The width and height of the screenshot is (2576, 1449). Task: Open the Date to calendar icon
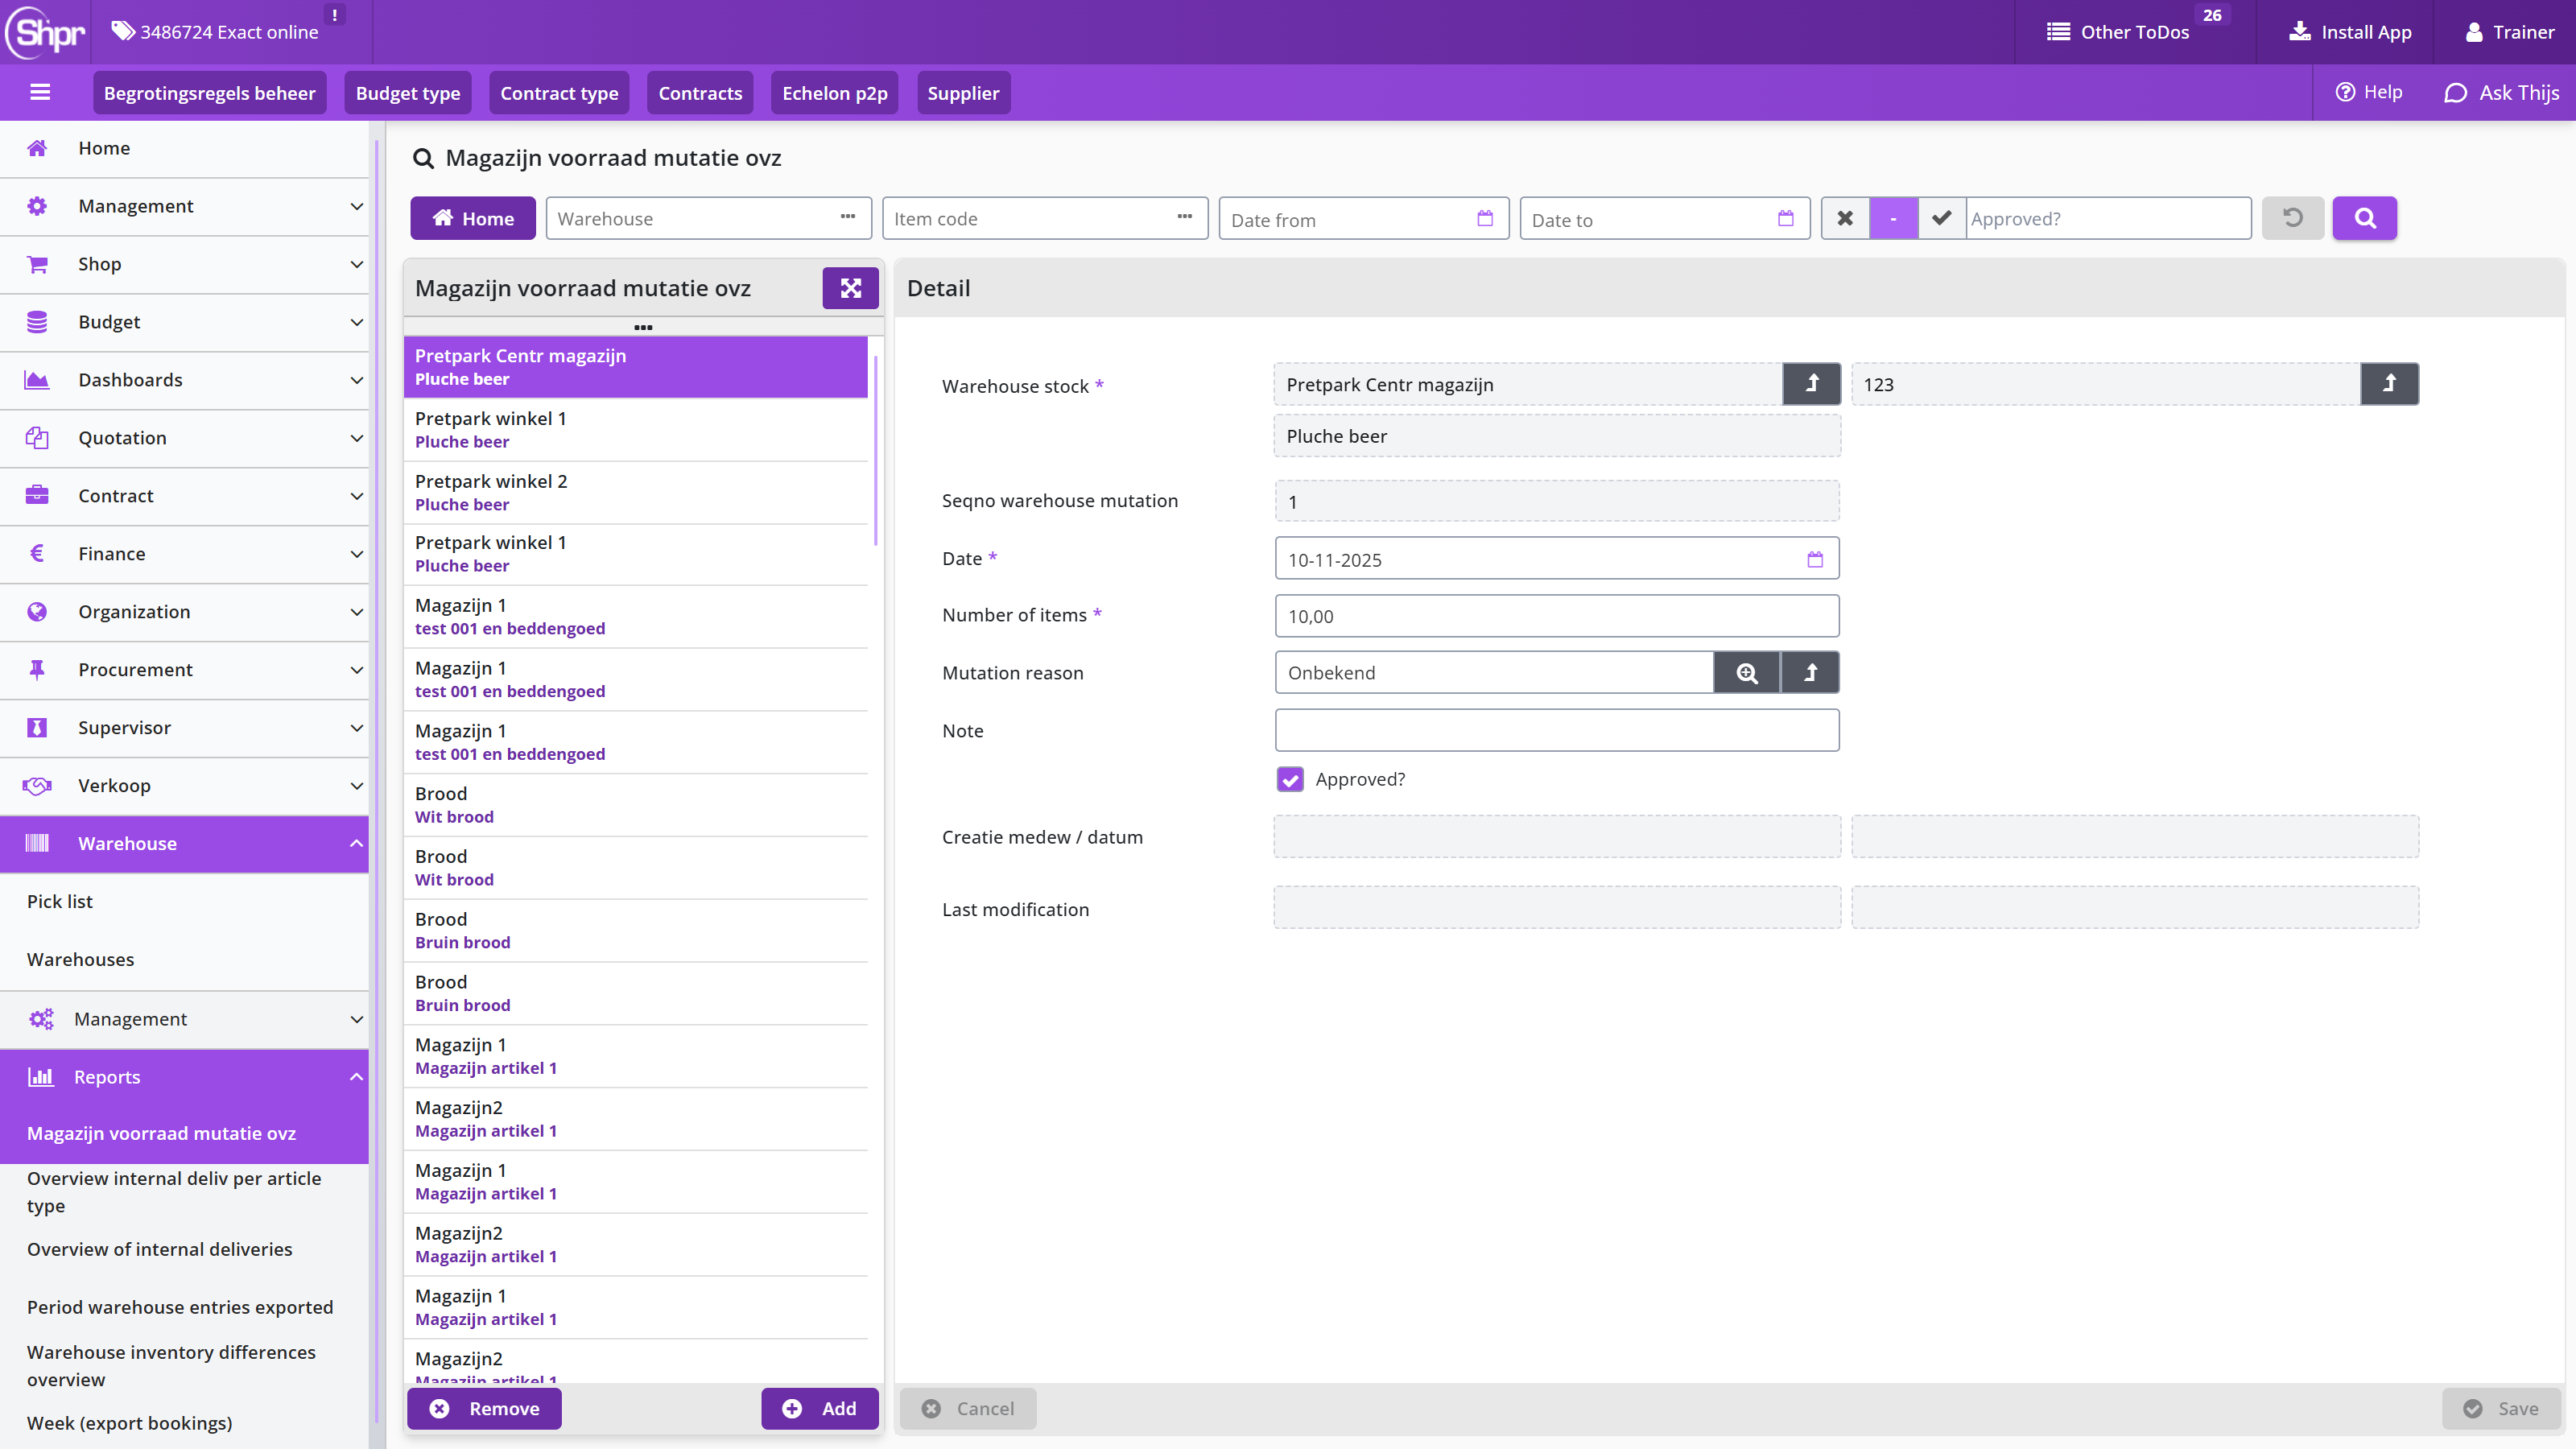(x=1785, y=218)
